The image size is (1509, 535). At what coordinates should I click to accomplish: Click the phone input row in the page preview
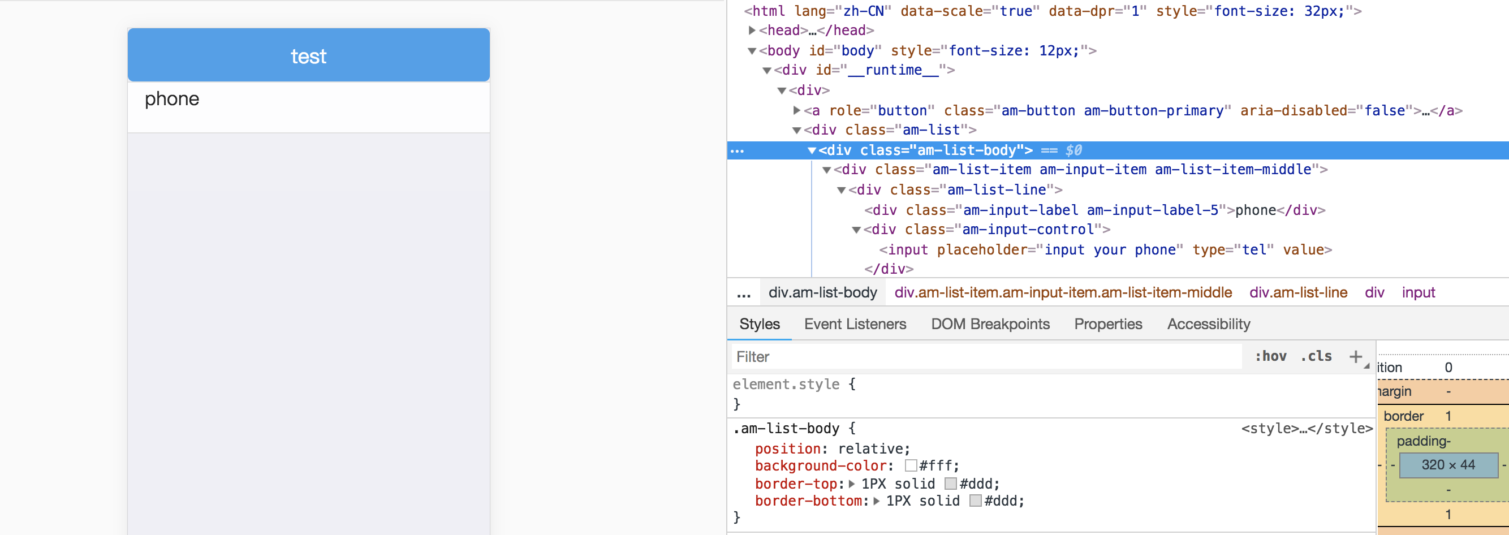[x=309, y=107]
